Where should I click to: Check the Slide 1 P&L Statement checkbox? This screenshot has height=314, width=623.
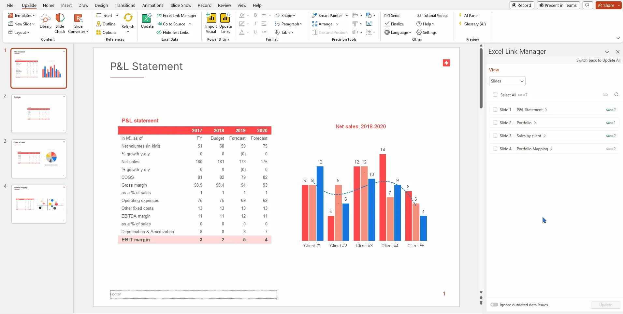pos(495,110)
